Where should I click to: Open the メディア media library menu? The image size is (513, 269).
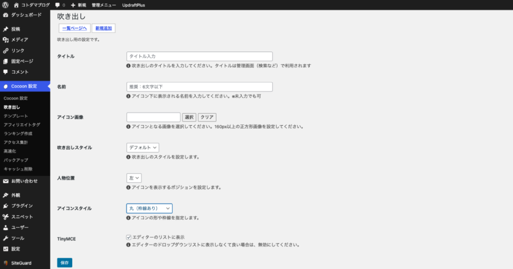click(19, 39)
